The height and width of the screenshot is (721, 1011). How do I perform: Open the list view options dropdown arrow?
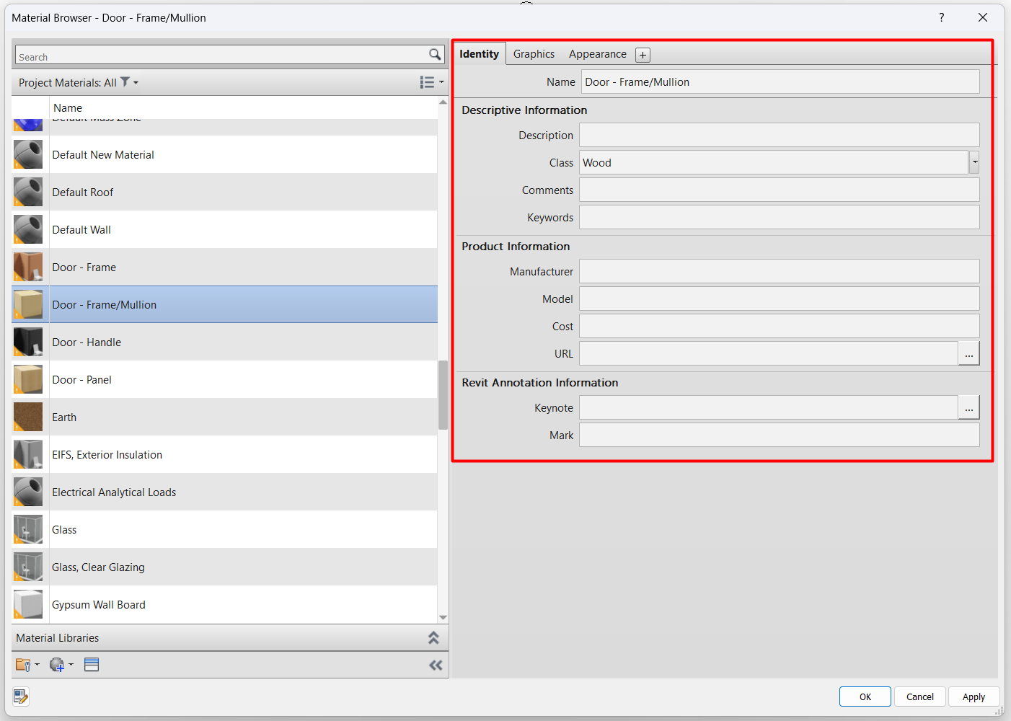tap(441, 82)
